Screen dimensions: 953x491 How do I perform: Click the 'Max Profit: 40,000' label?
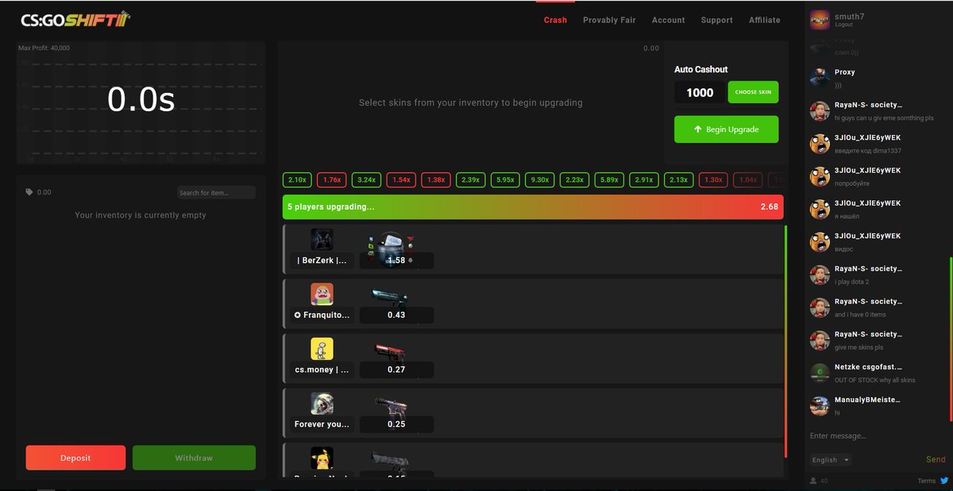(x=44, y=48)
